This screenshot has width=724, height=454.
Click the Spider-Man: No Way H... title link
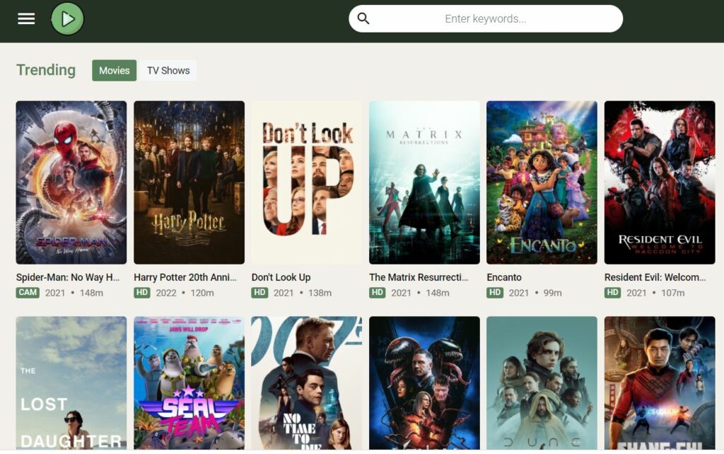click(x=68, y=277)
